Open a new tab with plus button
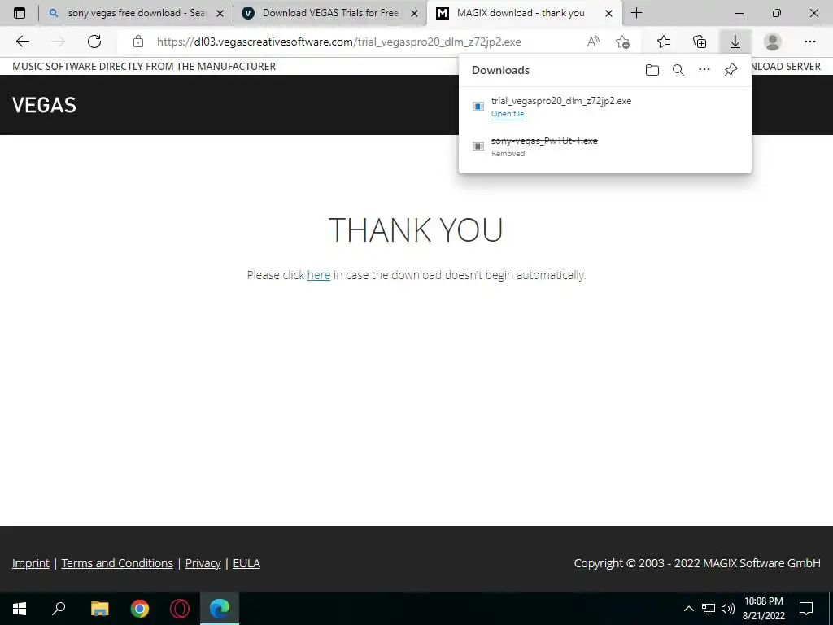The image size is (833, 625). coord(636,13)
